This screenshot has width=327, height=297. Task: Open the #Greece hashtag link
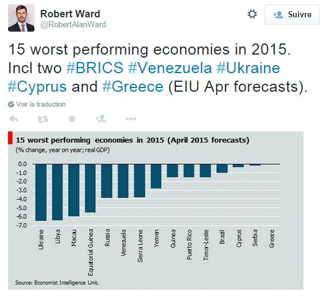(x=133, y=86)
